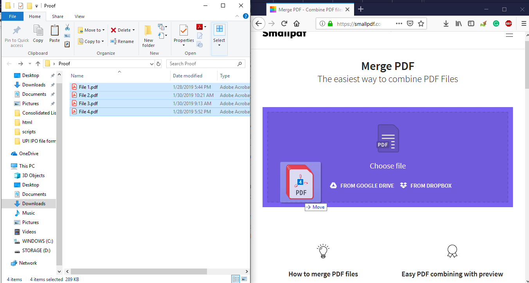Switch to Share ribbon tab
This screenshot has height=283, width=529.
(x=58, y=16)
